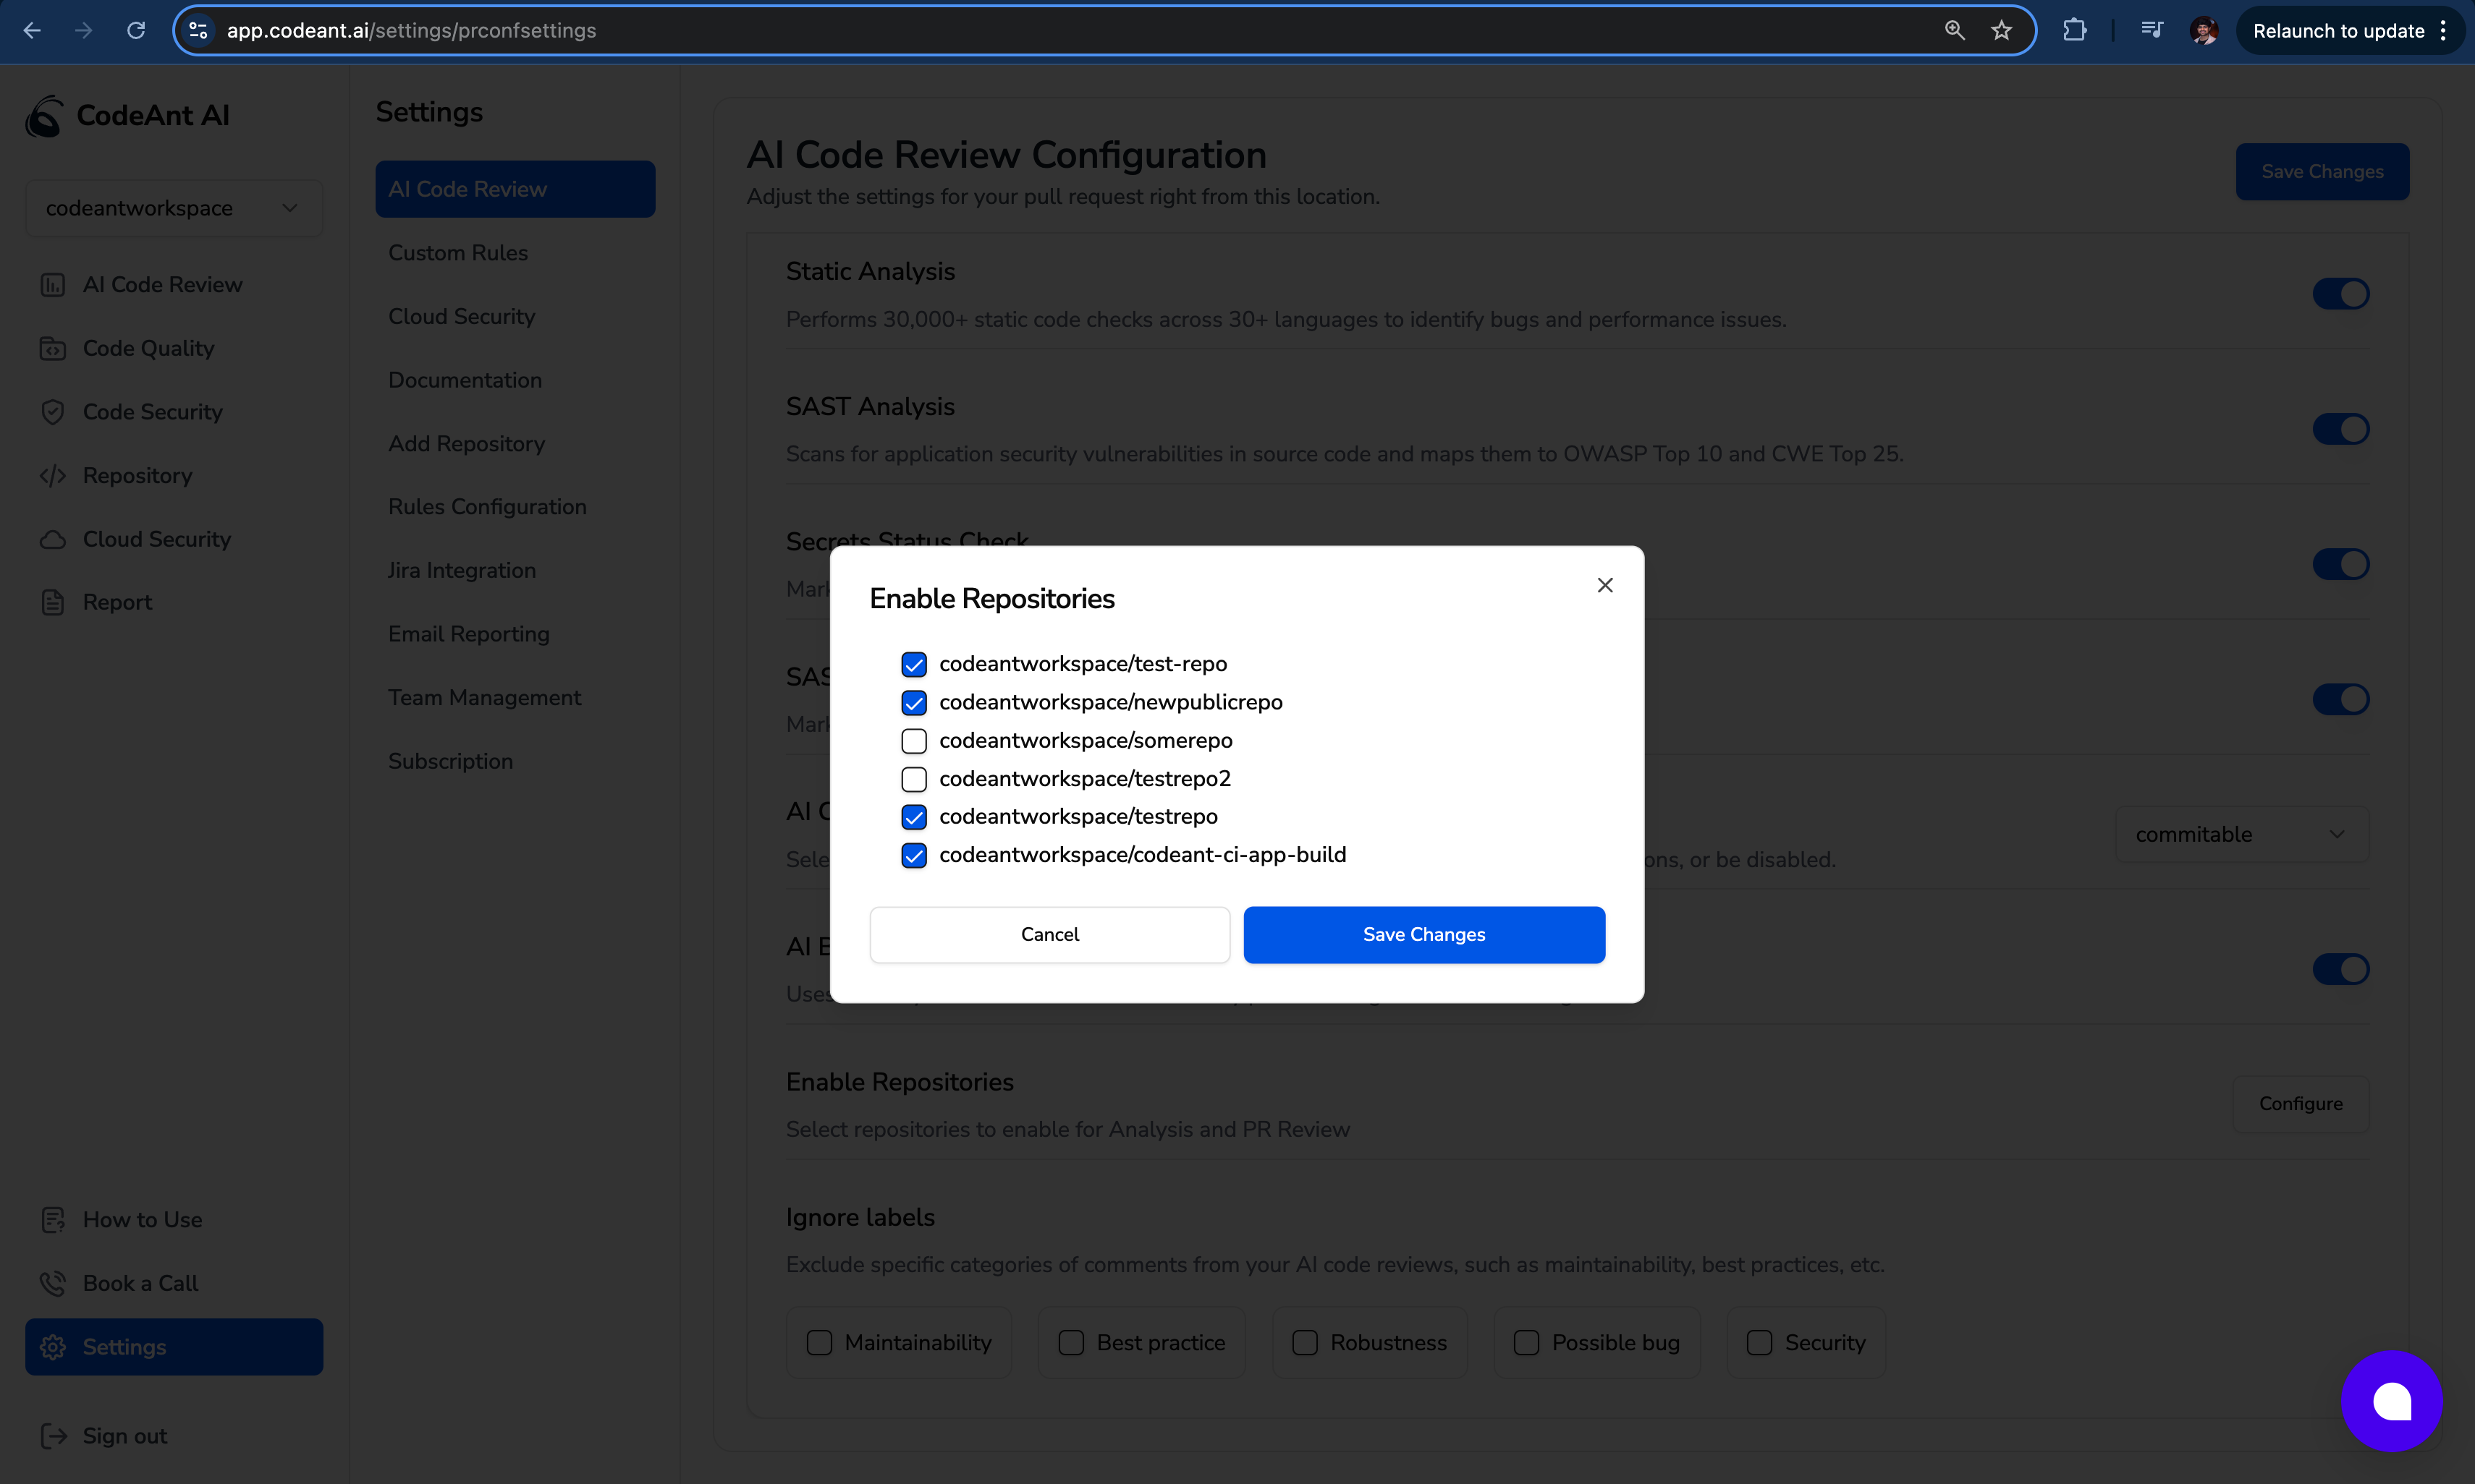The width and height of the screenshot is (2475, 1484).
Task: Open the commitable dropdown
Action: point(2241,834)
